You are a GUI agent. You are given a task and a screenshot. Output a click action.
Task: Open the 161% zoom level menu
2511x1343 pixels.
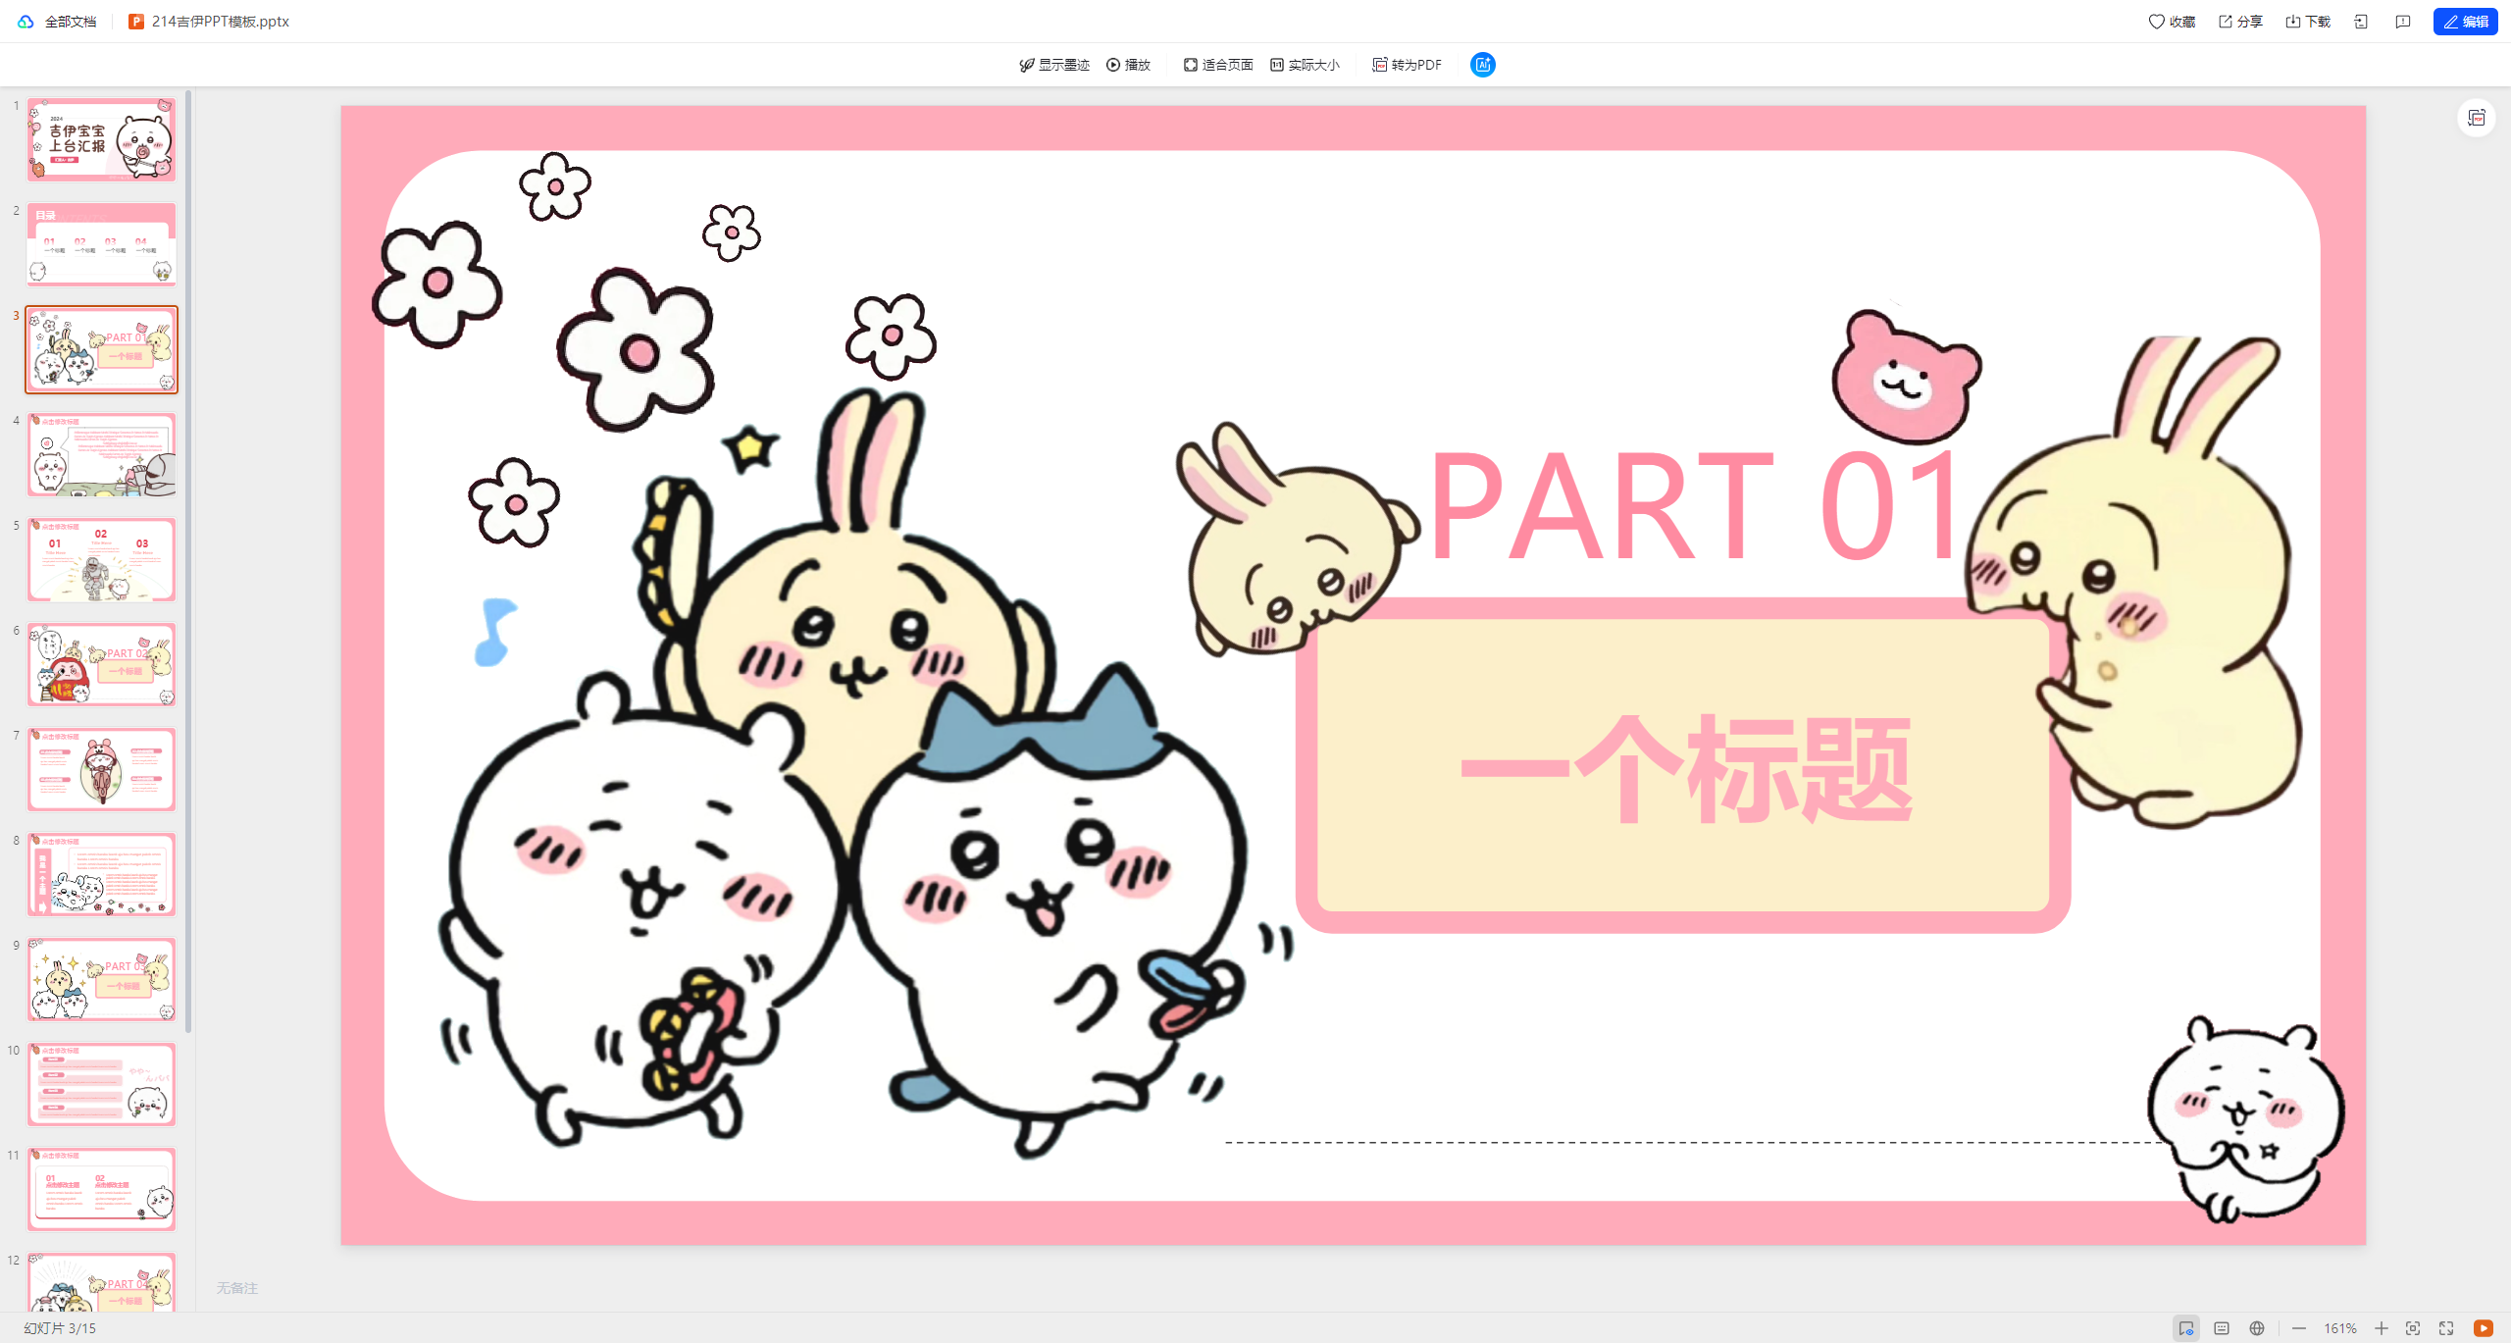tap(2339, 1328)
